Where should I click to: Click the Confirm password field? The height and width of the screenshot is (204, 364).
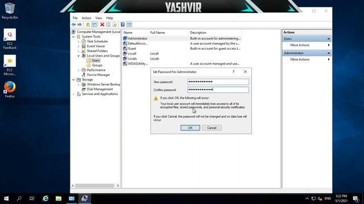[218, 90]
